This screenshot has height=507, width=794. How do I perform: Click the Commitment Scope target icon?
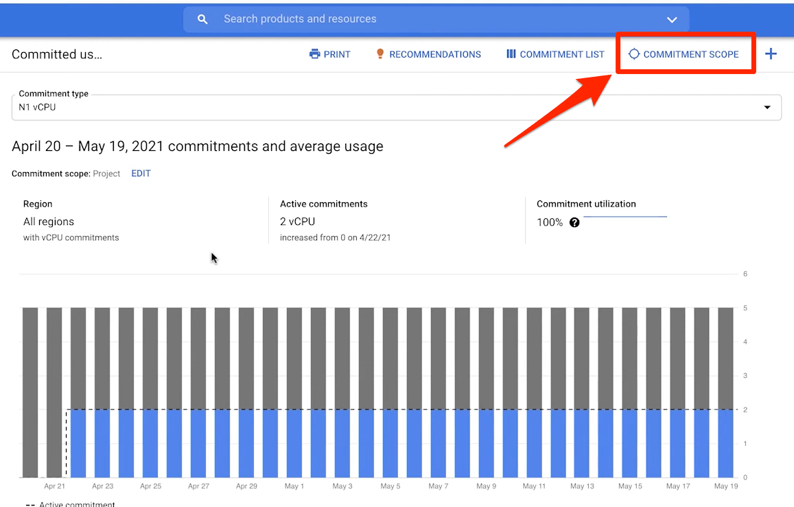tap(634, 54)
